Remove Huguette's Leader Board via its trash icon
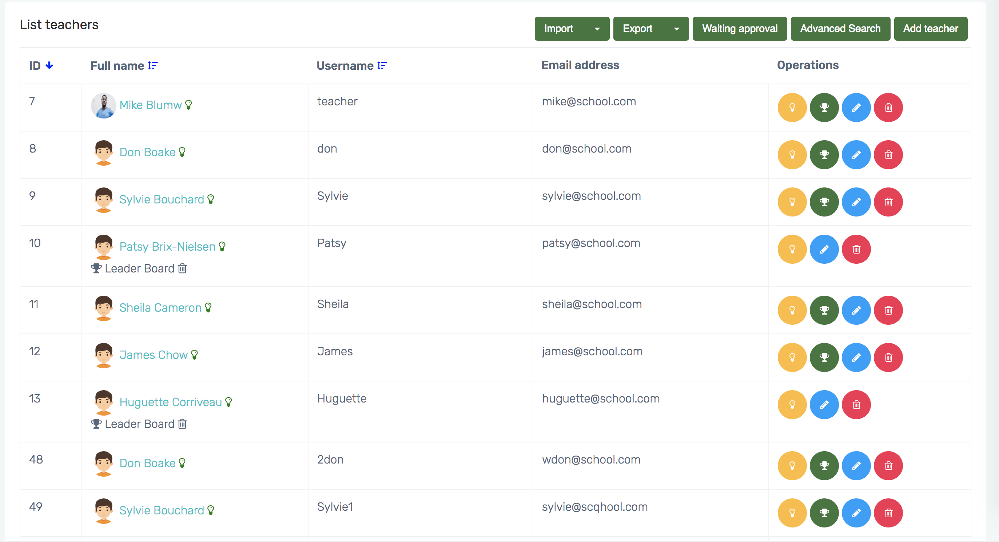 pyautogui.click(x=182, y=424)
